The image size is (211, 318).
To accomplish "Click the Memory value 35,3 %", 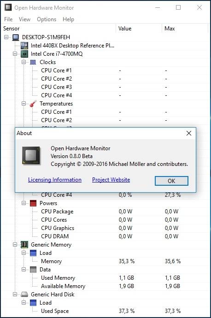I will click(127, 261).
